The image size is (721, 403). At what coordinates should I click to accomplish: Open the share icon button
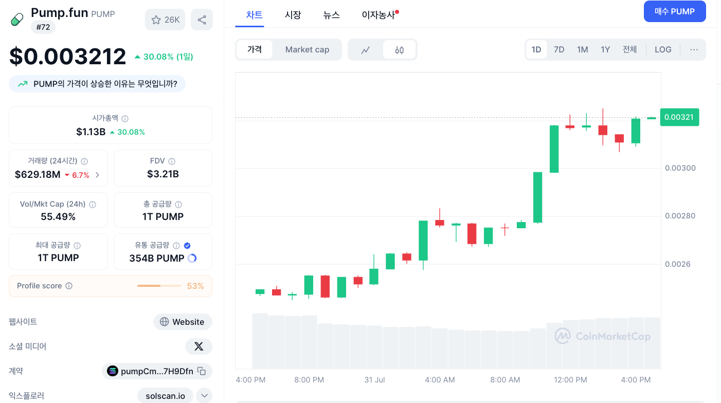coord(202,20)
